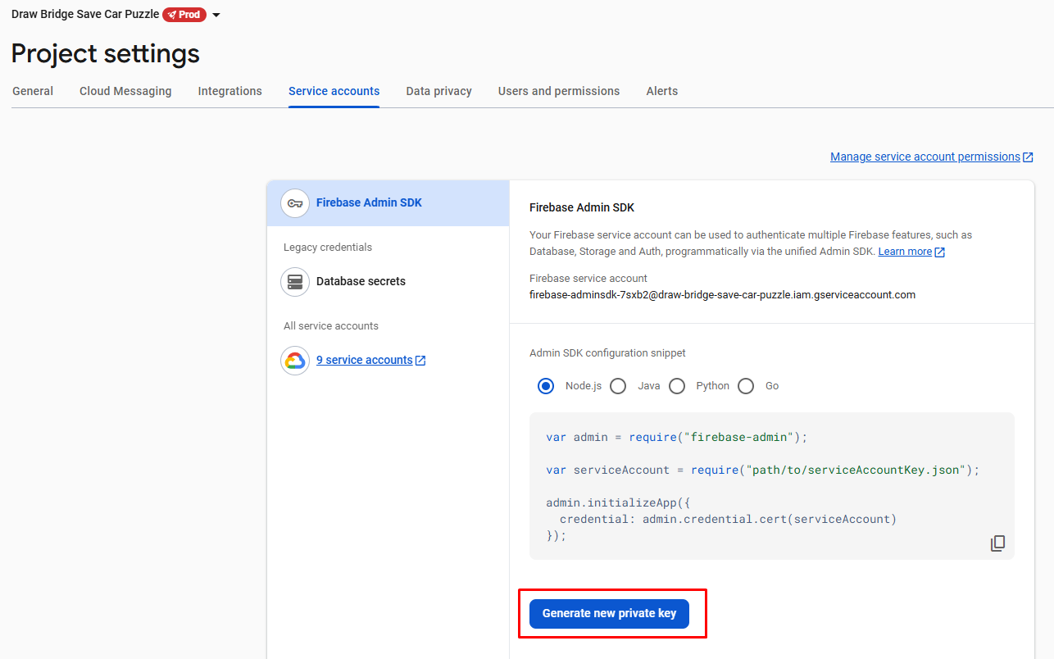Open Manage service account permissions link
This screenshot has width=1054, height=659.
tap(925, 157)
